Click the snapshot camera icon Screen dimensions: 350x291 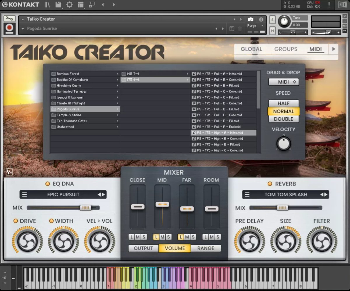coord(251,20)
